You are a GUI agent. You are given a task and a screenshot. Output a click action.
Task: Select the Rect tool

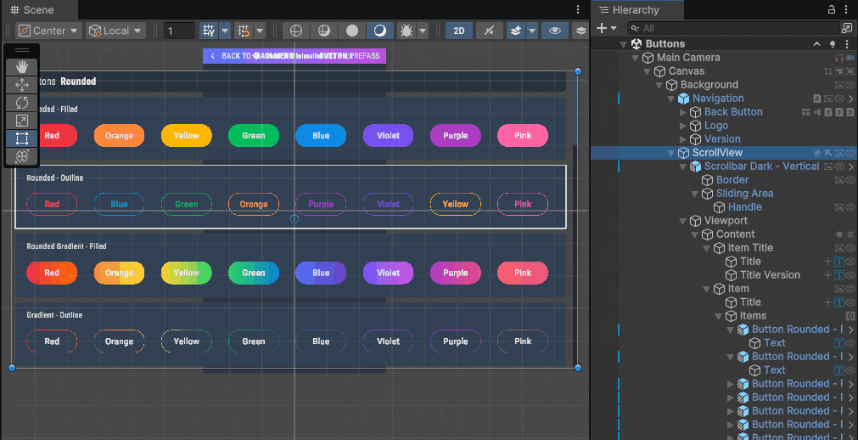(x=22, y=138)
